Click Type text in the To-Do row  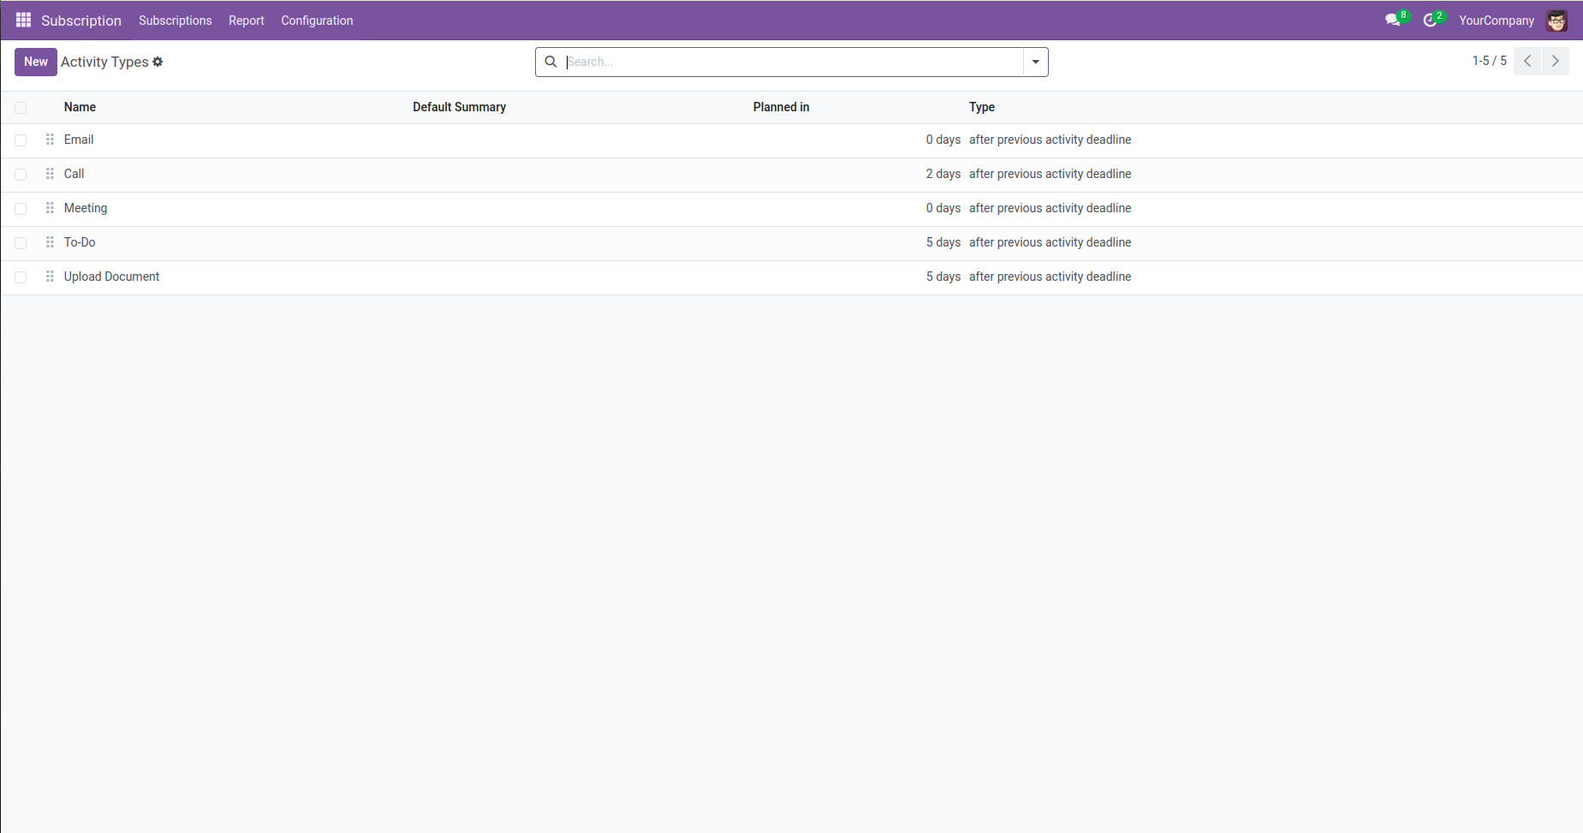tap(1050, 242)
